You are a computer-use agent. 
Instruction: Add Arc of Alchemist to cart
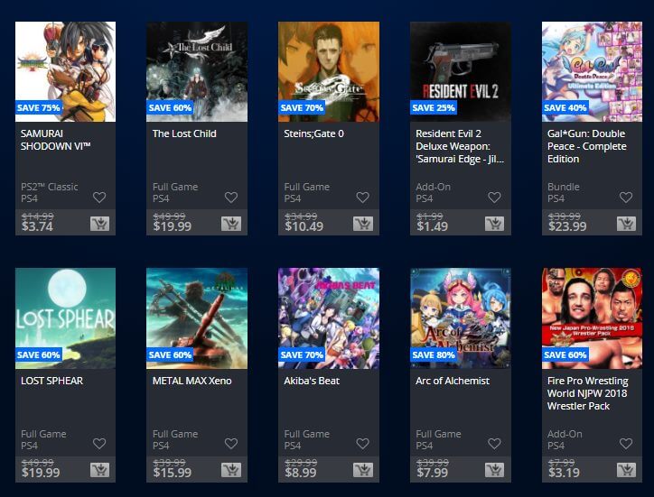pyautogui.click(x=495, y=470)
